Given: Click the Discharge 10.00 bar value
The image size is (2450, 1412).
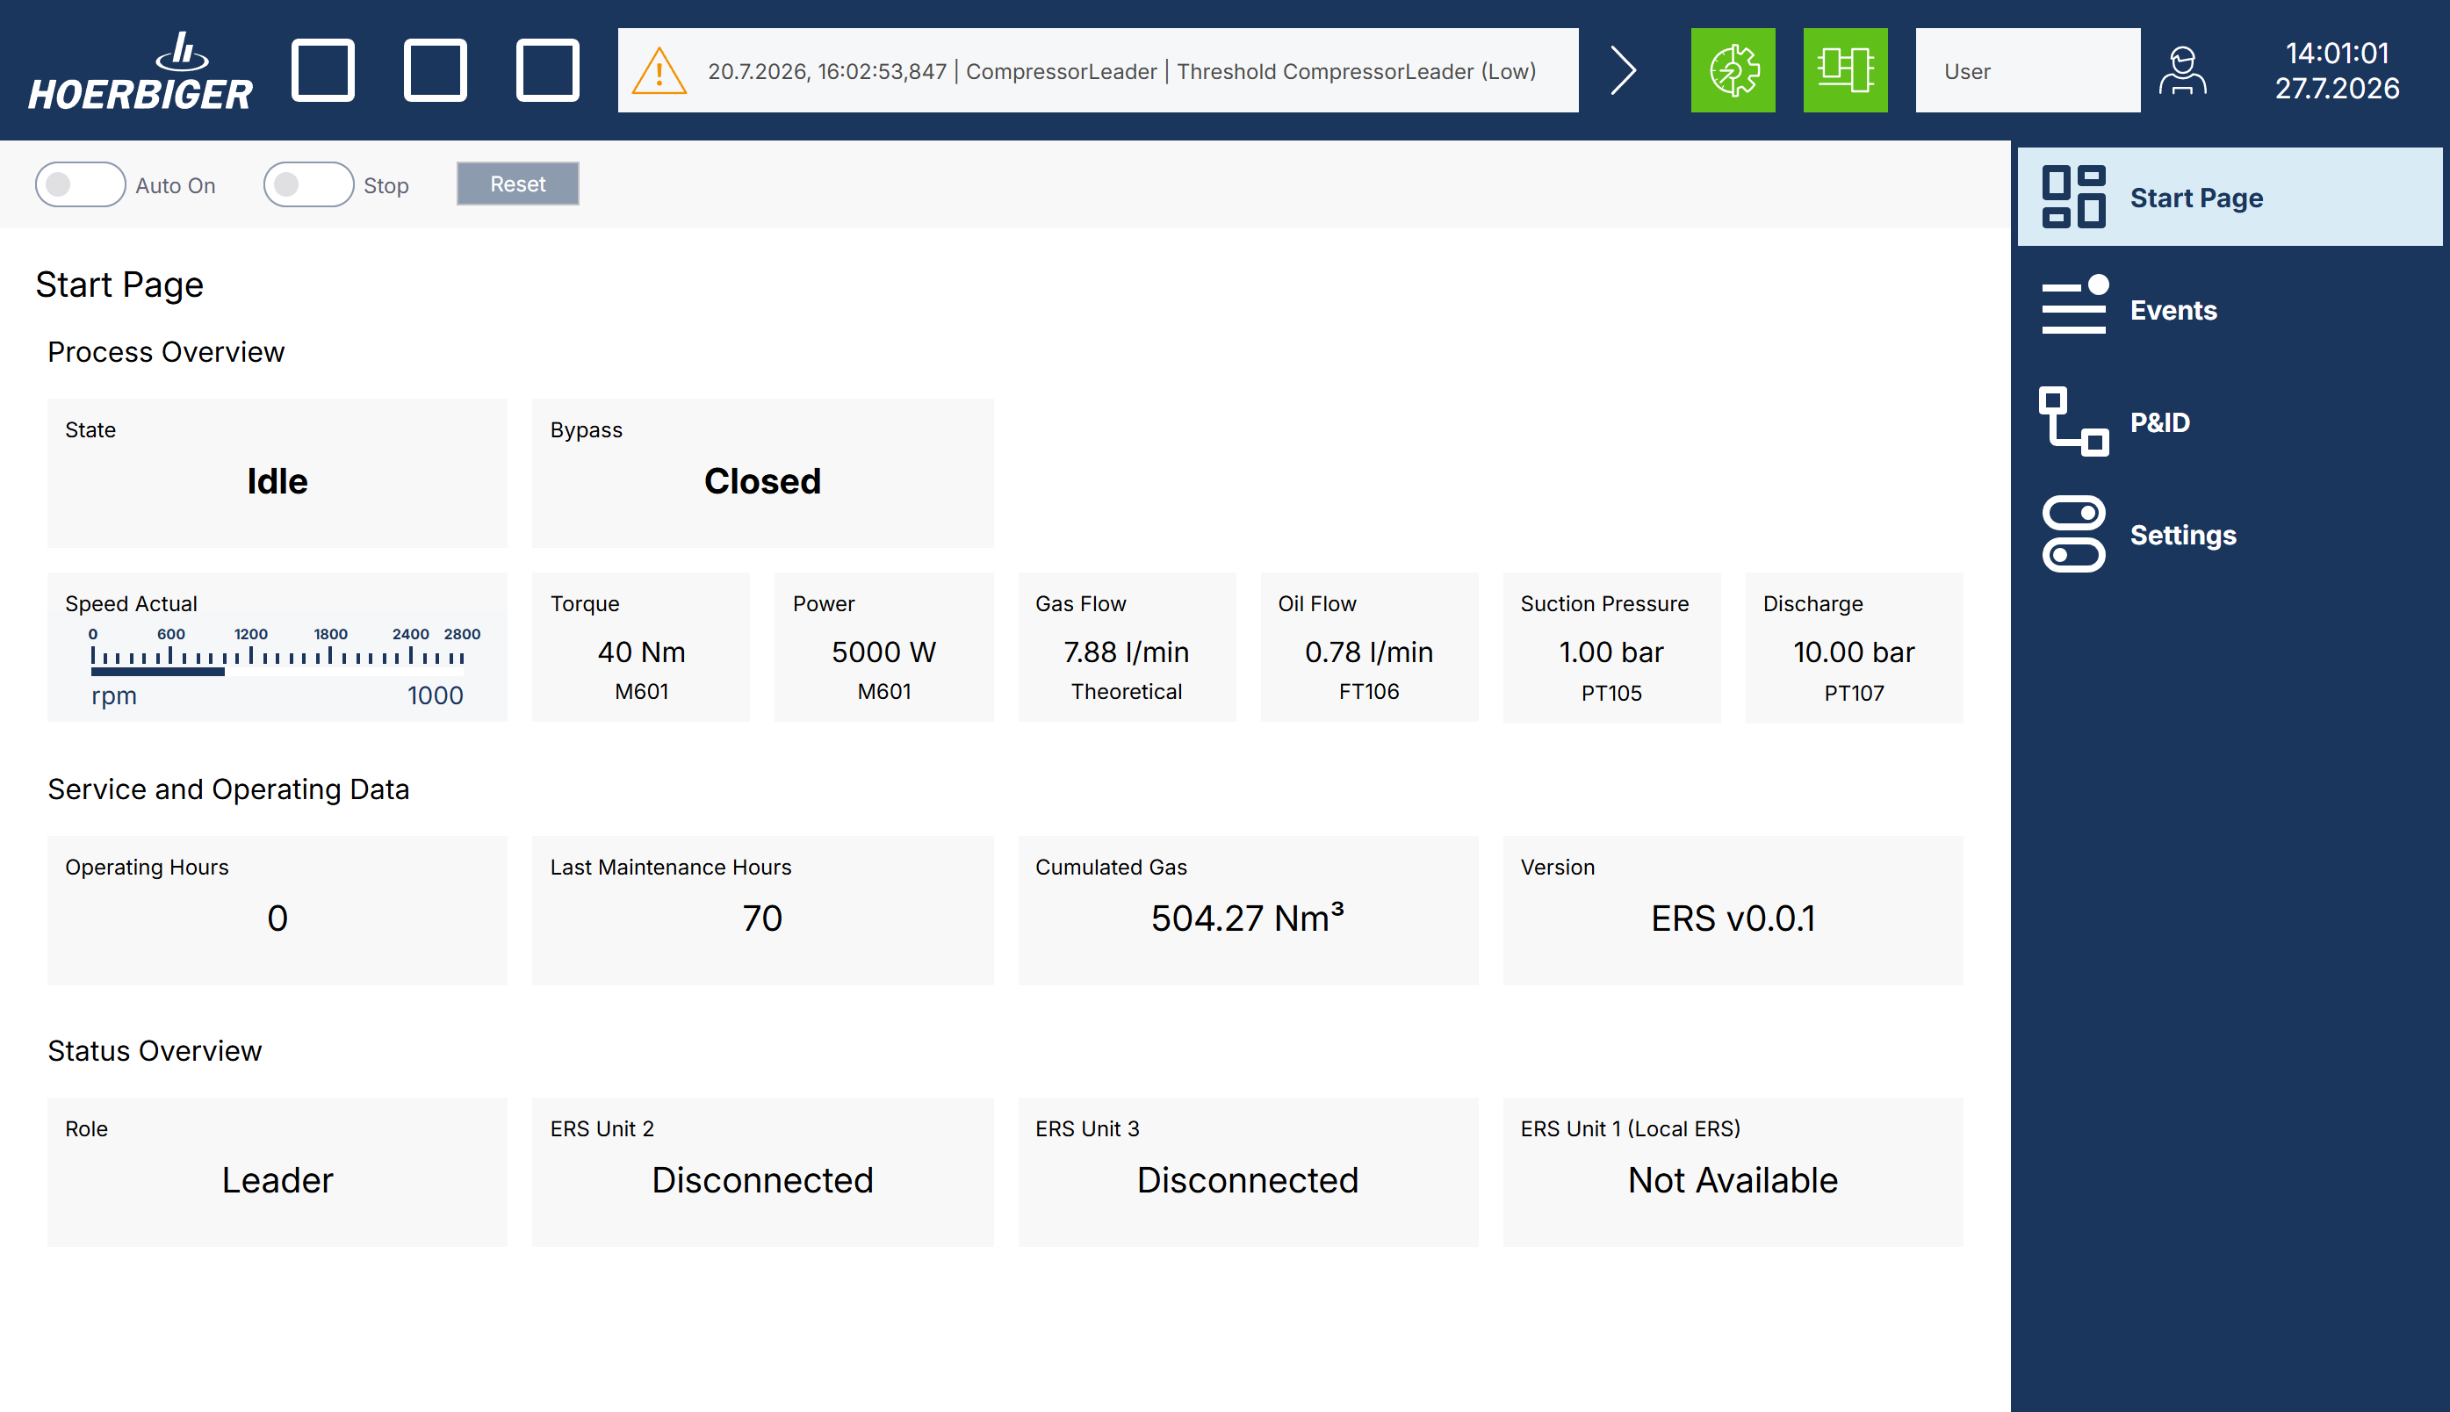Looking at the screenshot, I should (1854, 652).
